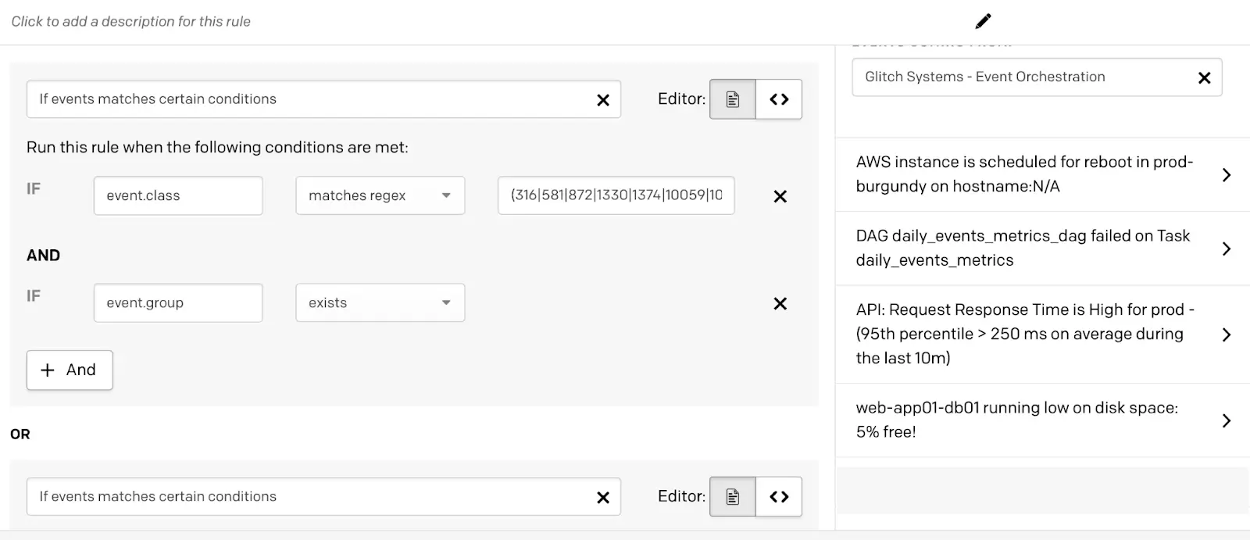The width and height of the screenshot is (1250, 540).
Task: Remove the event.group condition row
Action: tap(780, 303)
